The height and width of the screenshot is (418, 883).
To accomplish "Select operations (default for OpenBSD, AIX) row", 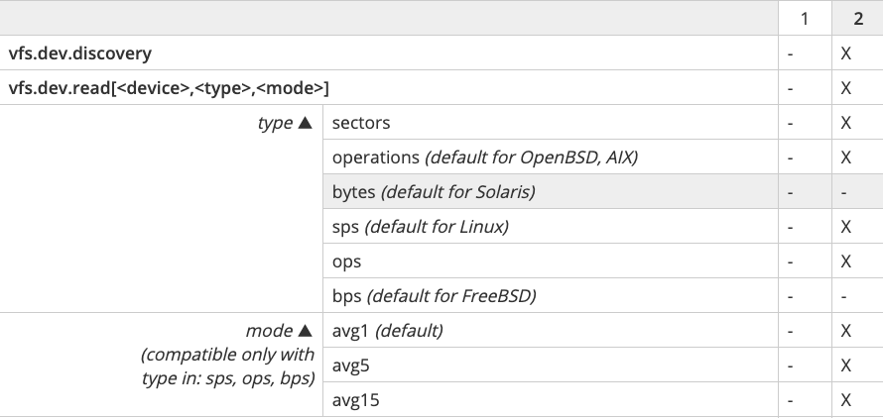I will click(486, 157).
